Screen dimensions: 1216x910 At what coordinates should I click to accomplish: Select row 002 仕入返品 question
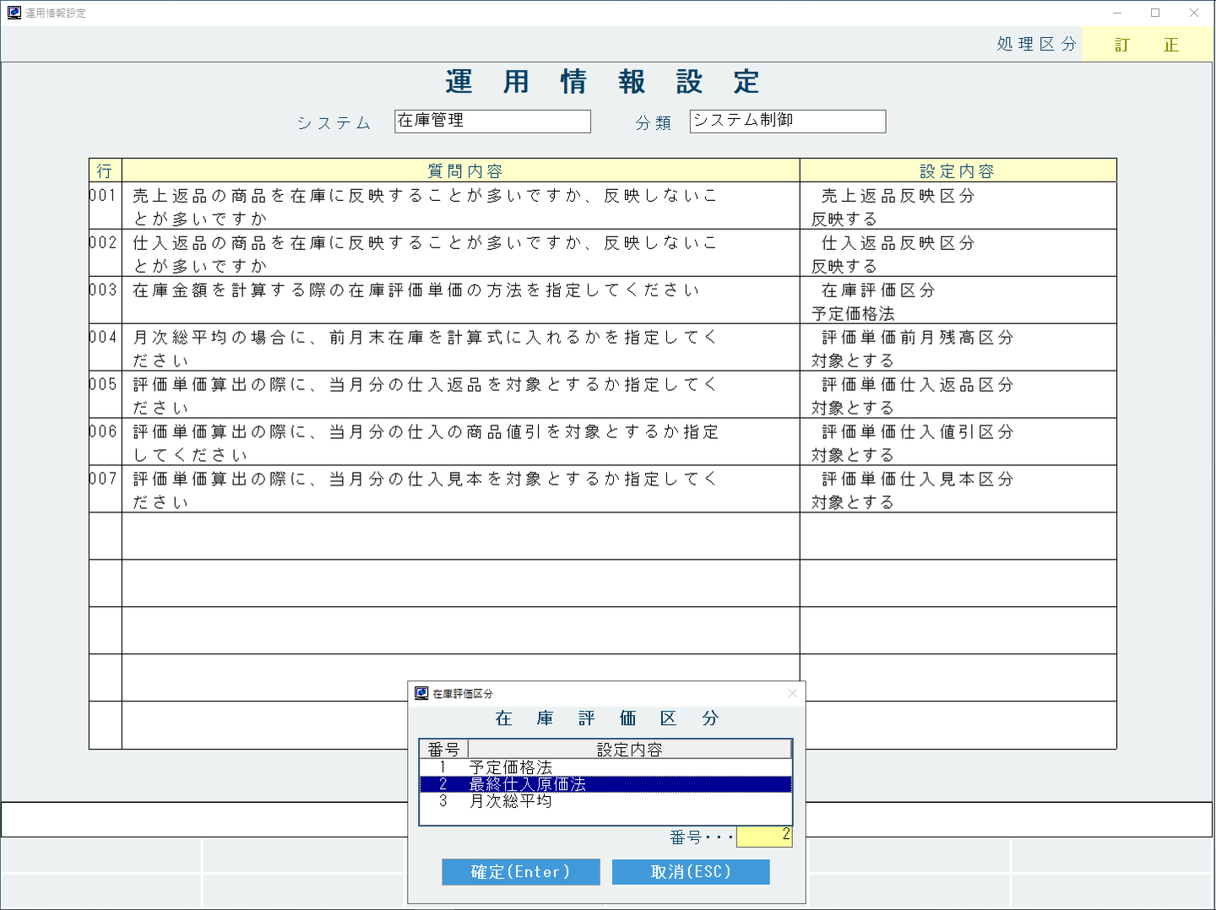pyautogui.click(x=461, y=253)
